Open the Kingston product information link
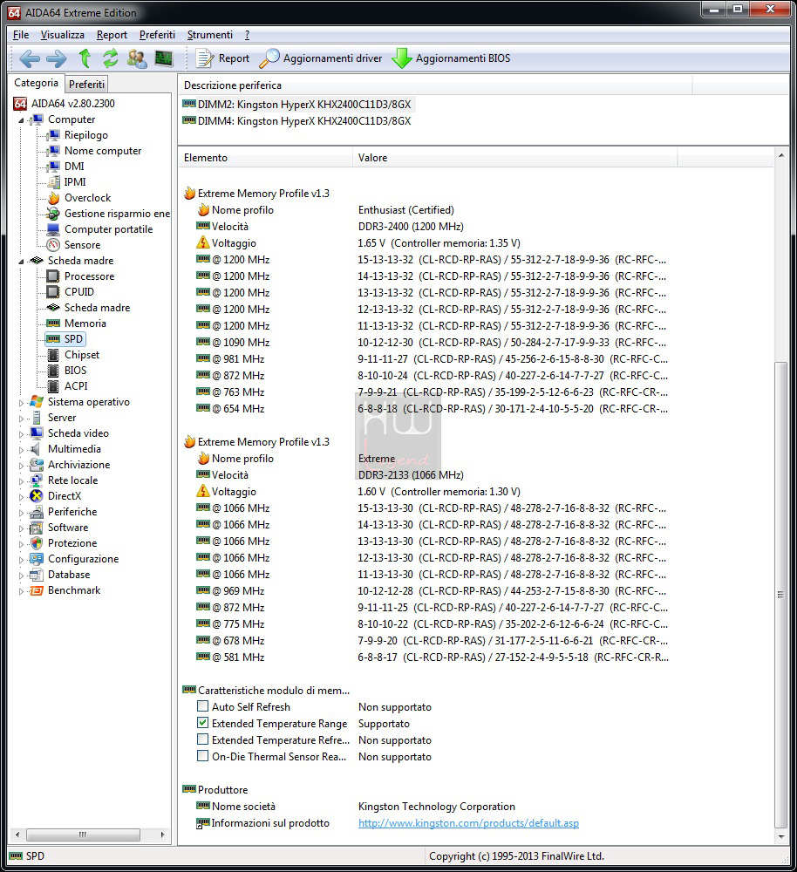 point(468,823)
